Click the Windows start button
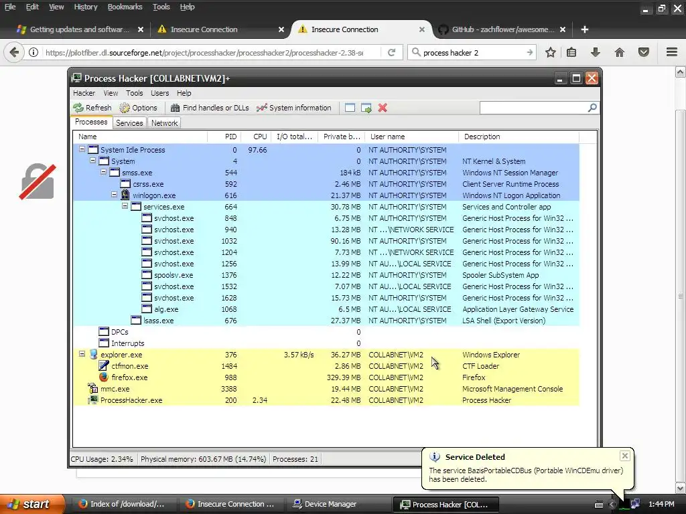Image resolution: width=686 pixels, height=514 pixels. [33, 504]
